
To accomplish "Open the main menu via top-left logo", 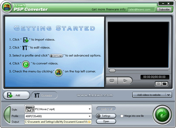I will coord(7,7).
